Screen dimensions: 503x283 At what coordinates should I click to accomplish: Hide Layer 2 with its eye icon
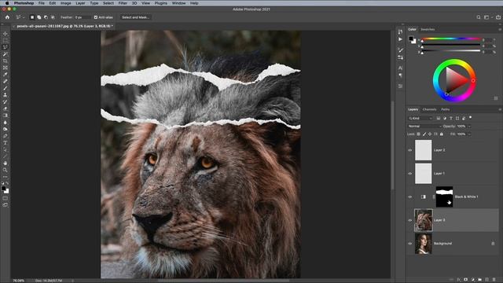tap(410, 150)
